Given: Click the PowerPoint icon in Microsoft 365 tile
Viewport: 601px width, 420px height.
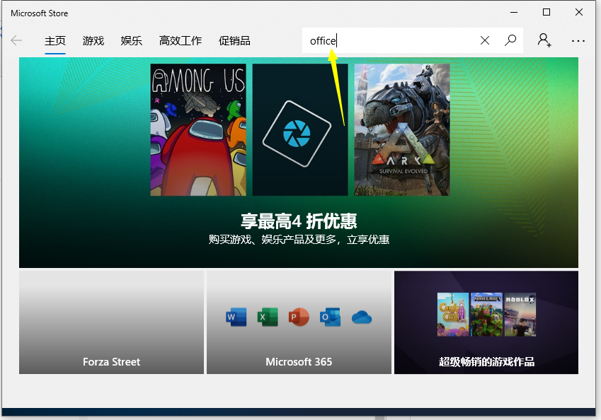Looking at the screenshot, I should click(299, 317).
